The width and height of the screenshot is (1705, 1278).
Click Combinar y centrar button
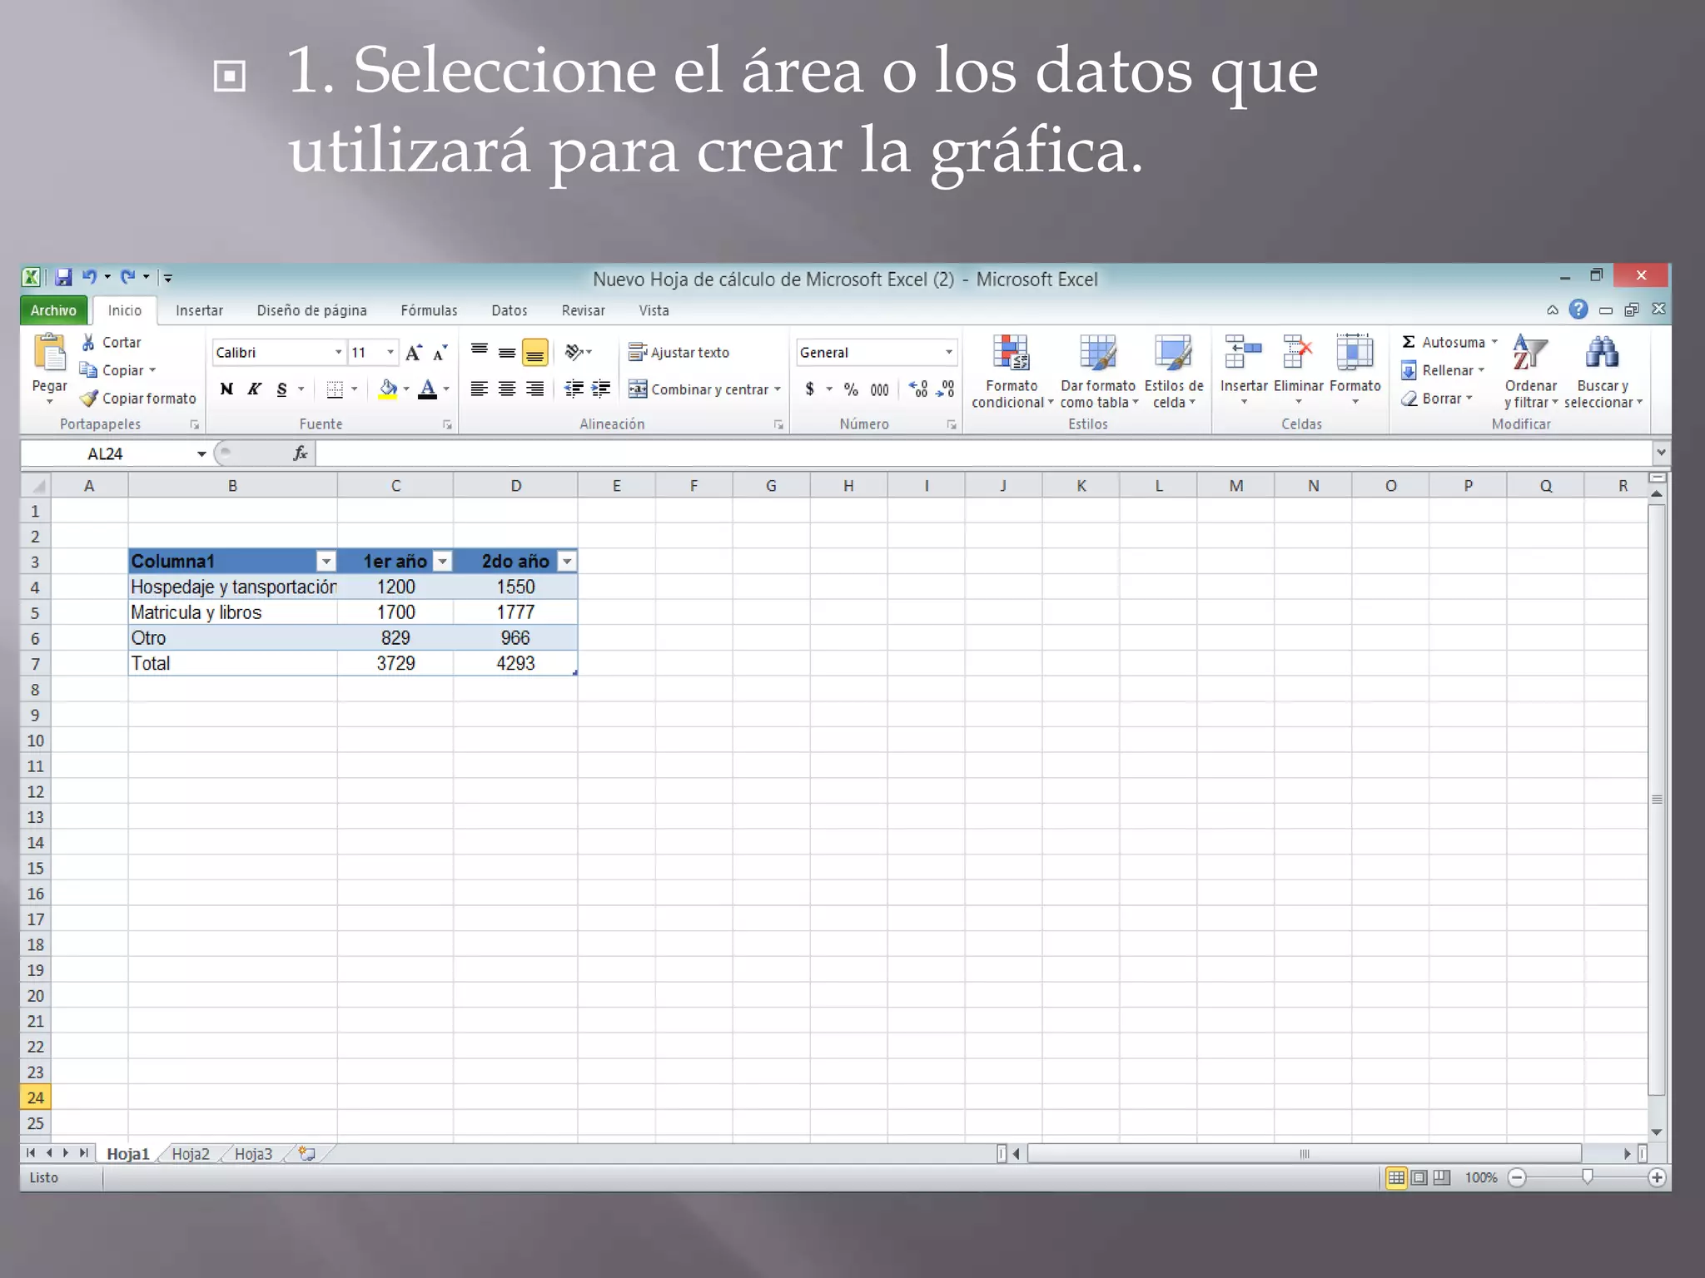[704, 389]
